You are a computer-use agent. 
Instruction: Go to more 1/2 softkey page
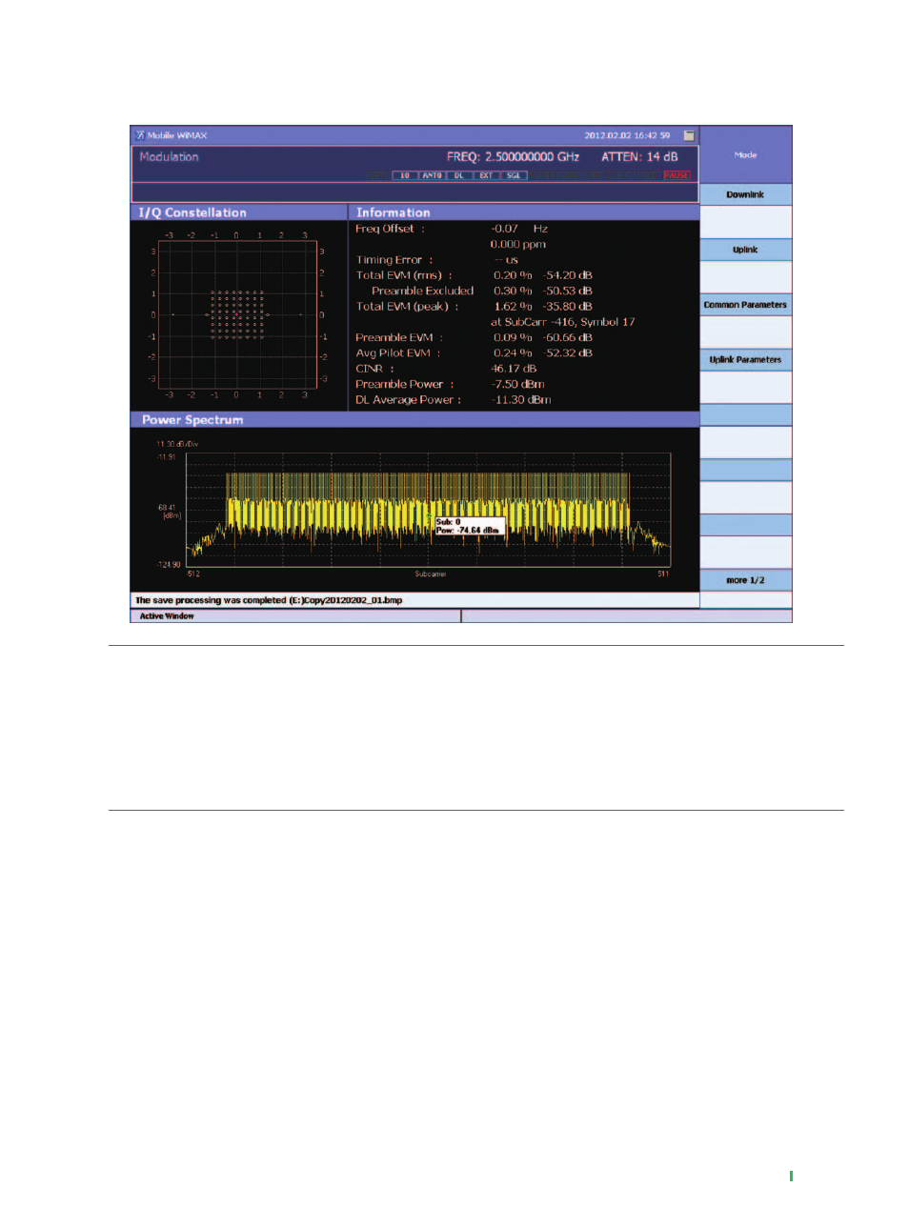746,580
